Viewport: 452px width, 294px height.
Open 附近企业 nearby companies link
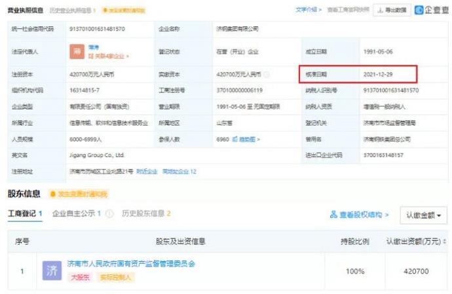click(x=147, y=171)
